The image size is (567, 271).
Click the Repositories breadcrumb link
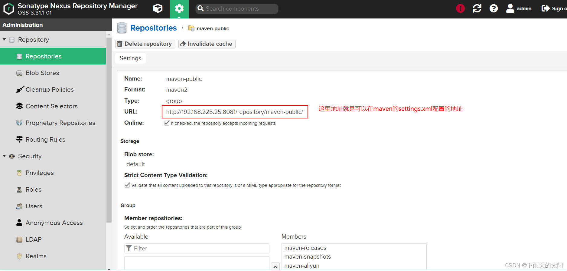153,28
